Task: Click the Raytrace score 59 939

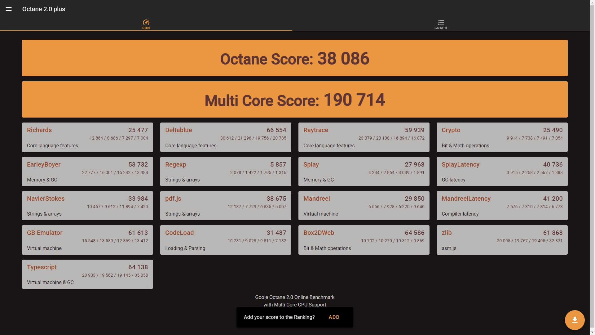Action: click(415, 130)
